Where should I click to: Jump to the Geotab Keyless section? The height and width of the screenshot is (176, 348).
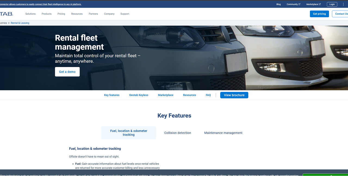[139, 95]
